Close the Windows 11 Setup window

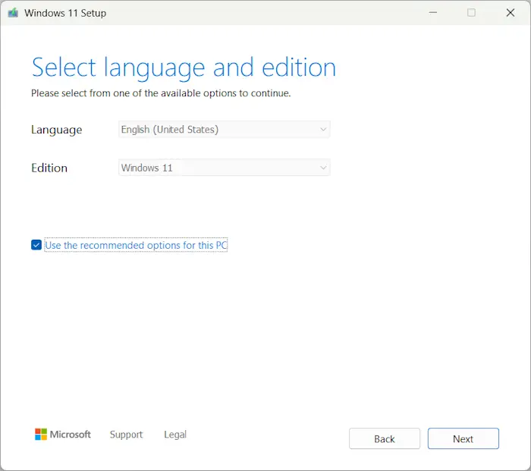(510, 13)
